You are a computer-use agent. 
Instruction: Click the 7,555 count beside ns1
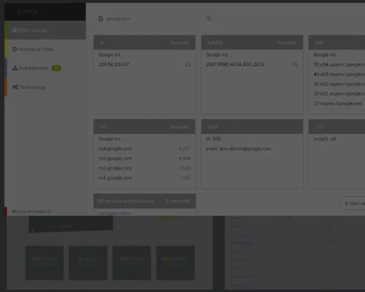(184, 178)
